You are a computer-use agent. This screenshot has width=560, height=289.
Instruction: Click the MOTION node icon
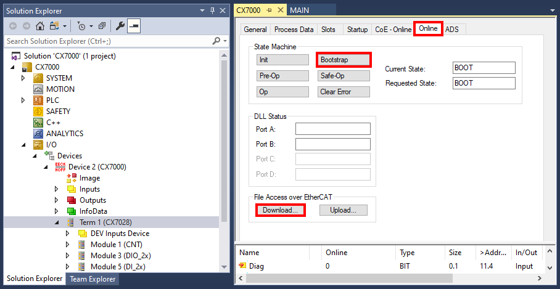tap(38, 89)
